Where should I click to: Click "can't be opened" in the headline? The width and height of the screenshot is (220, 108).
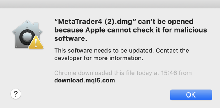(166, 22)
